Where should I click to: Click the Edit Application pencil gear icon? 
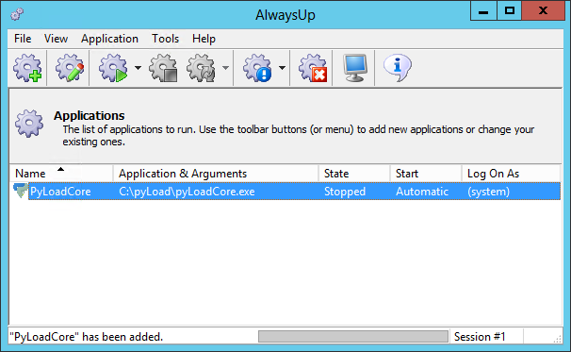point(70,68)
